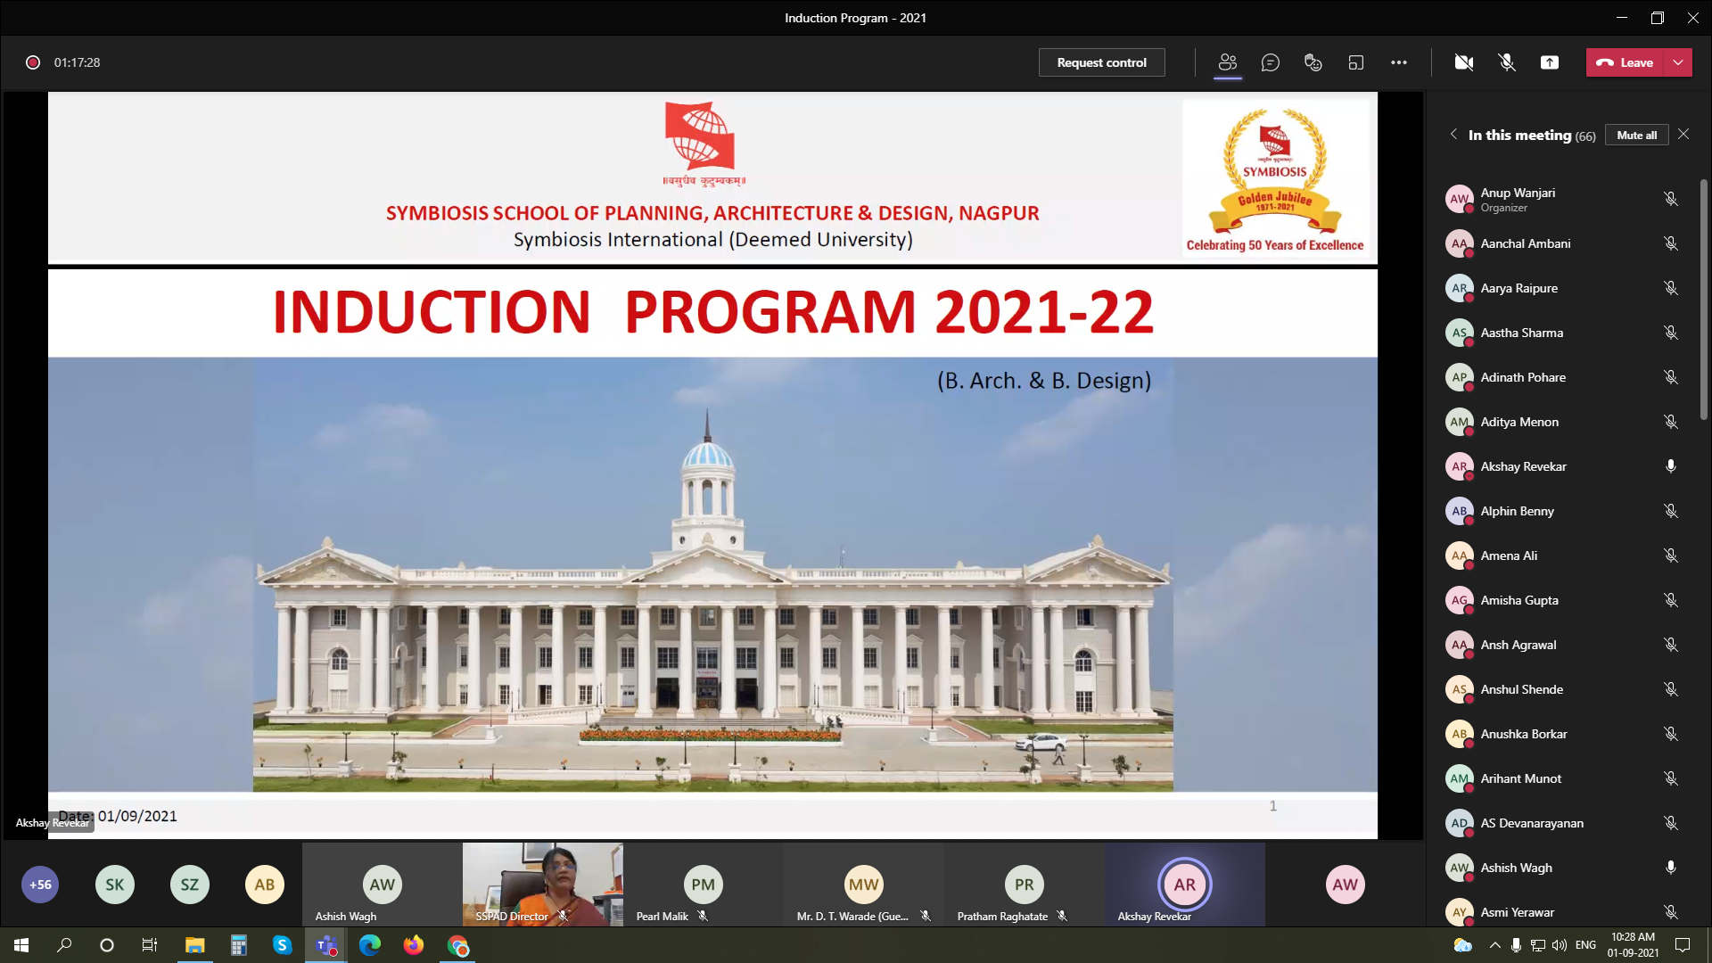Go back using the panel chevron
The image size is (1712, 963).
pos(1453,134)
